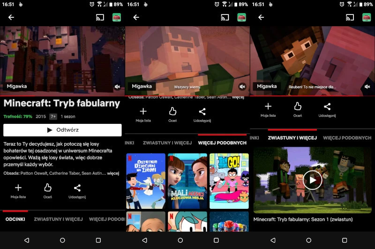
Task: Click the Migawka label in right screen
Action: pos(267,86)
